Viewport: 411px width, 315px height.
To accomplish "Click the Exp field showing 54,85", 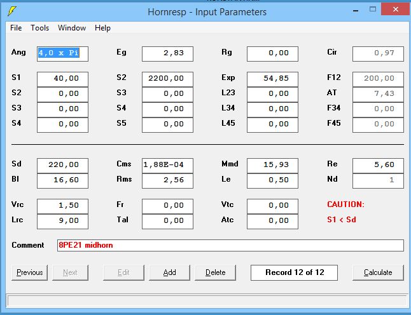I will (272, 79).
